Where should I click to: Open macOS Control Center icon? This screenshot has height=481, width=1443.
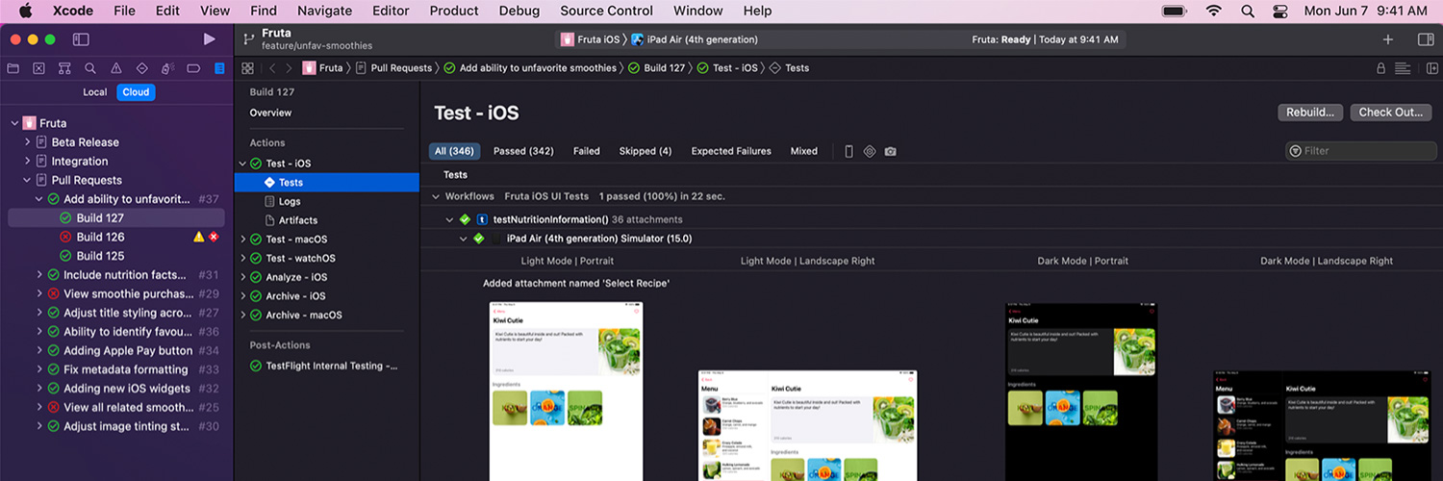tap(1279, 12)
